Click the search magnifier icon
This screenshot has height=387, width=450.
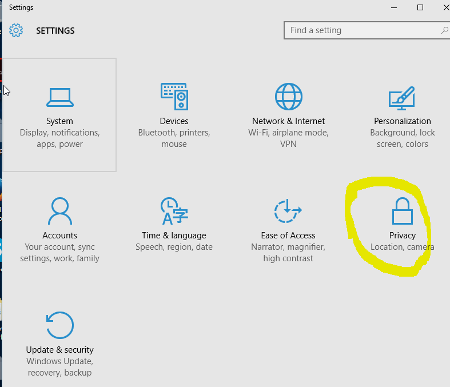[444, 30]
